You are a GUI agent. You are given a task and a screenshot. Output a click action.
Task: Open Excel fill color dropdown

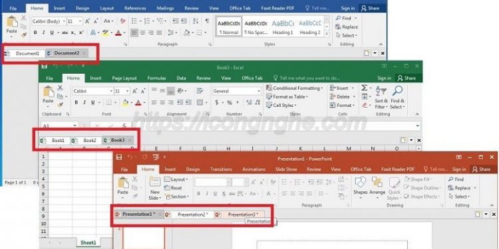tap(131, 102)
